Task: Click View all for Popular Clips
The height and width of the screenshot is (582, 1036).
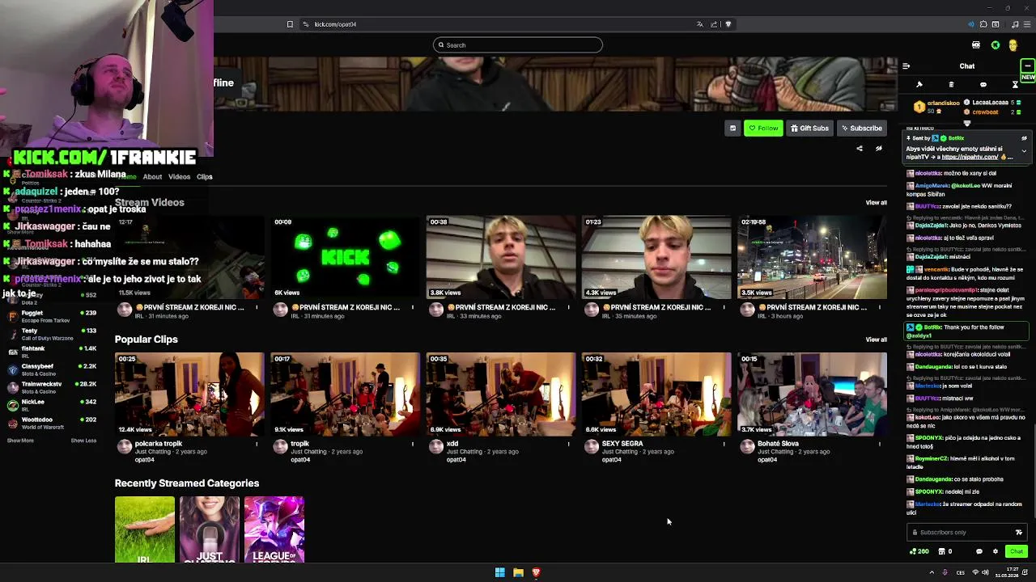Action: tap(876, 339)
